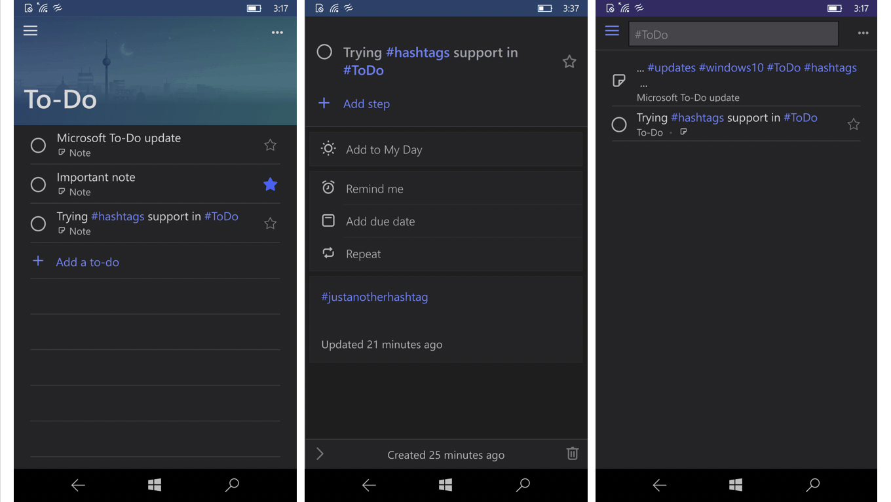This screenshot has width=891, height=502.
Task: Click Add a to-do link
Action: click(87, 262)
